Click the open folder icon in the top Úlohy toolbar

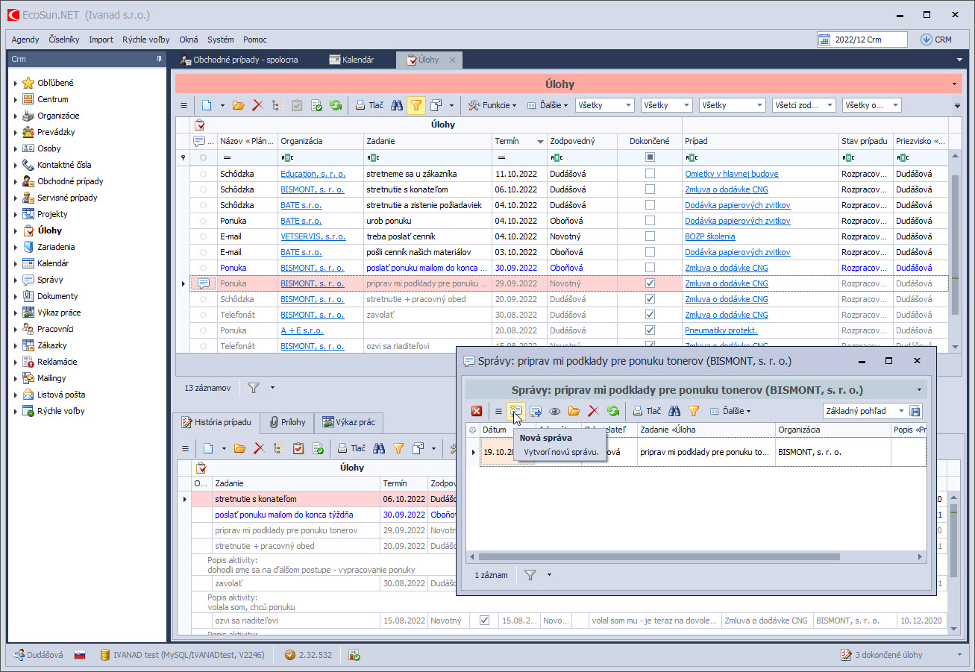point(238,105)
